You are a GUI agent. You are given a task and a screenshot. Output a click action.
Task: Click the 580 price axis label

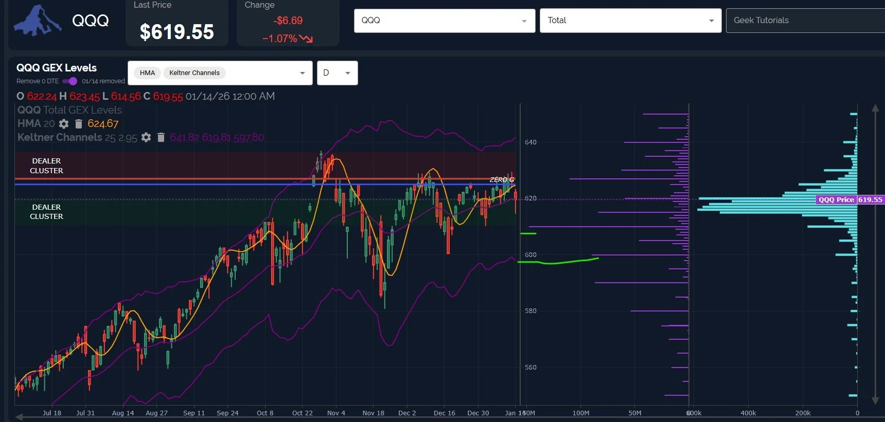(x=530, y=310)
